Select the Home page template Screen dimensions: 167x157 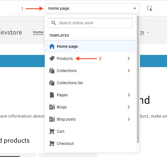[90, 46]
